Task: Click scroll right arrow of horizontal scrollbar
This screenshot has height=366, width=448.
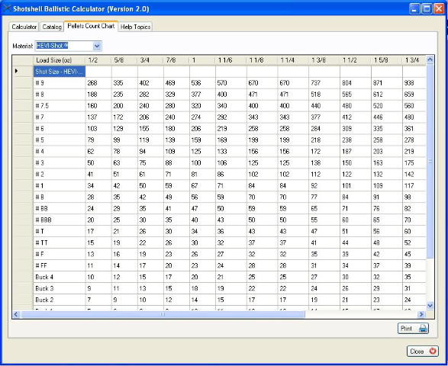Action: click(x=421, y=314)
